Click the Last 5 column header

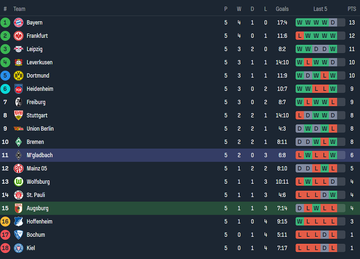320,9
